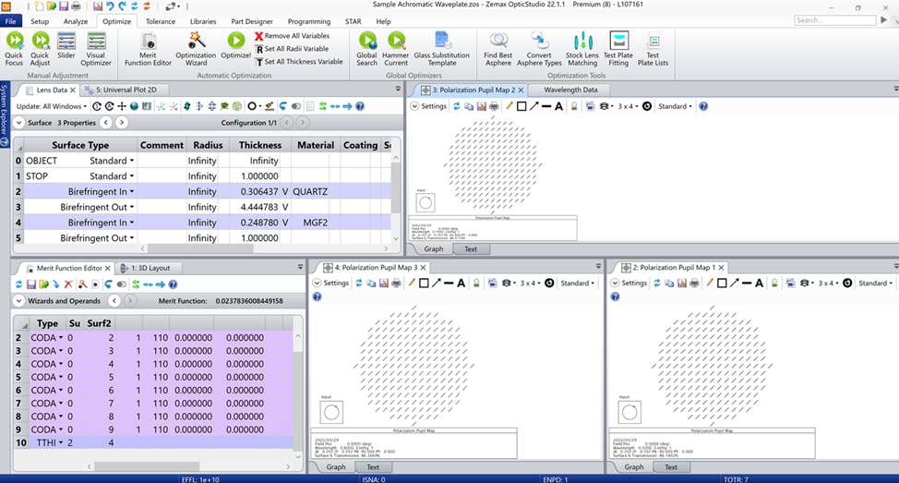Open the TTHI operand type dropdown

[62, 442]
